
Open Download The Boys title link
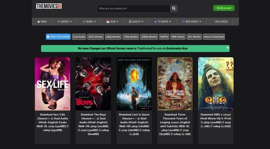click(x=93, y=124)
